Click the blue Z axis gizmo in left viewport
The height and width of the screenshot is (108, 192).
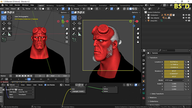click(63, 17)
